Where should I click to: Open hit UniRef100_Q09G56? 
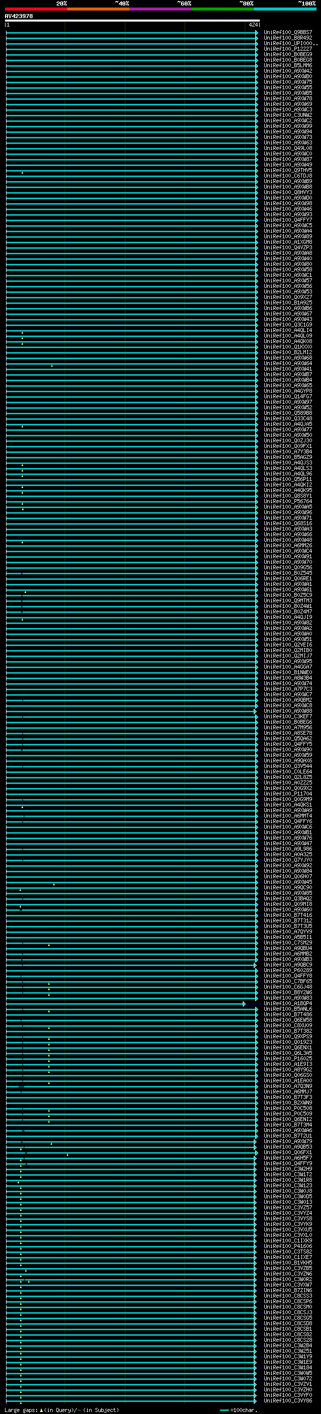[x=287, y=568]
